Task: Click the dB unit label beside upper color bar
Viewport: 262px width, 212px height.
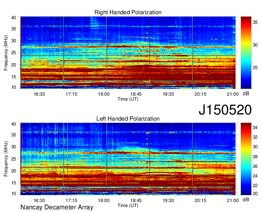Action: pos(246,94)
